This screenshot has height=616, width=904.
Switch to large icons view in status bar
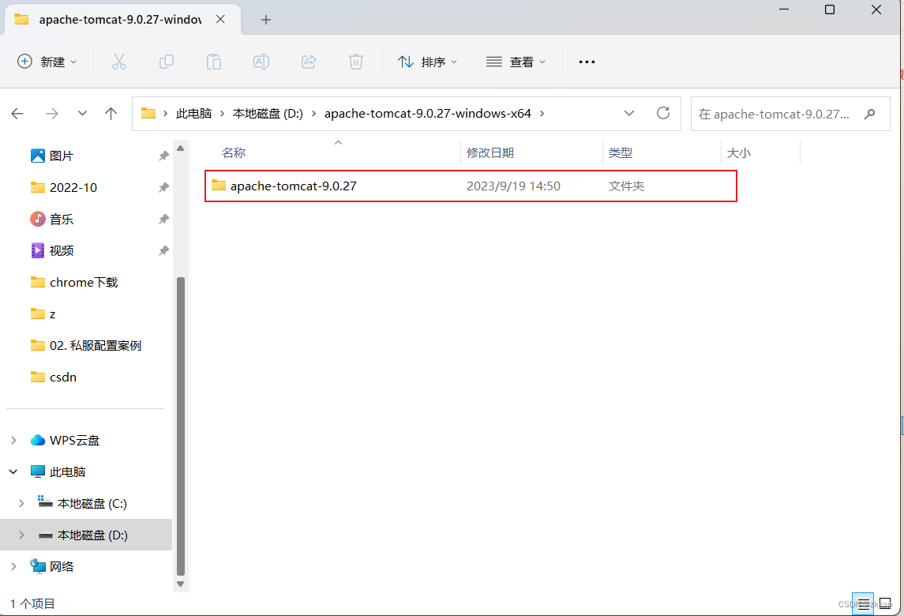tap(885, 604)
